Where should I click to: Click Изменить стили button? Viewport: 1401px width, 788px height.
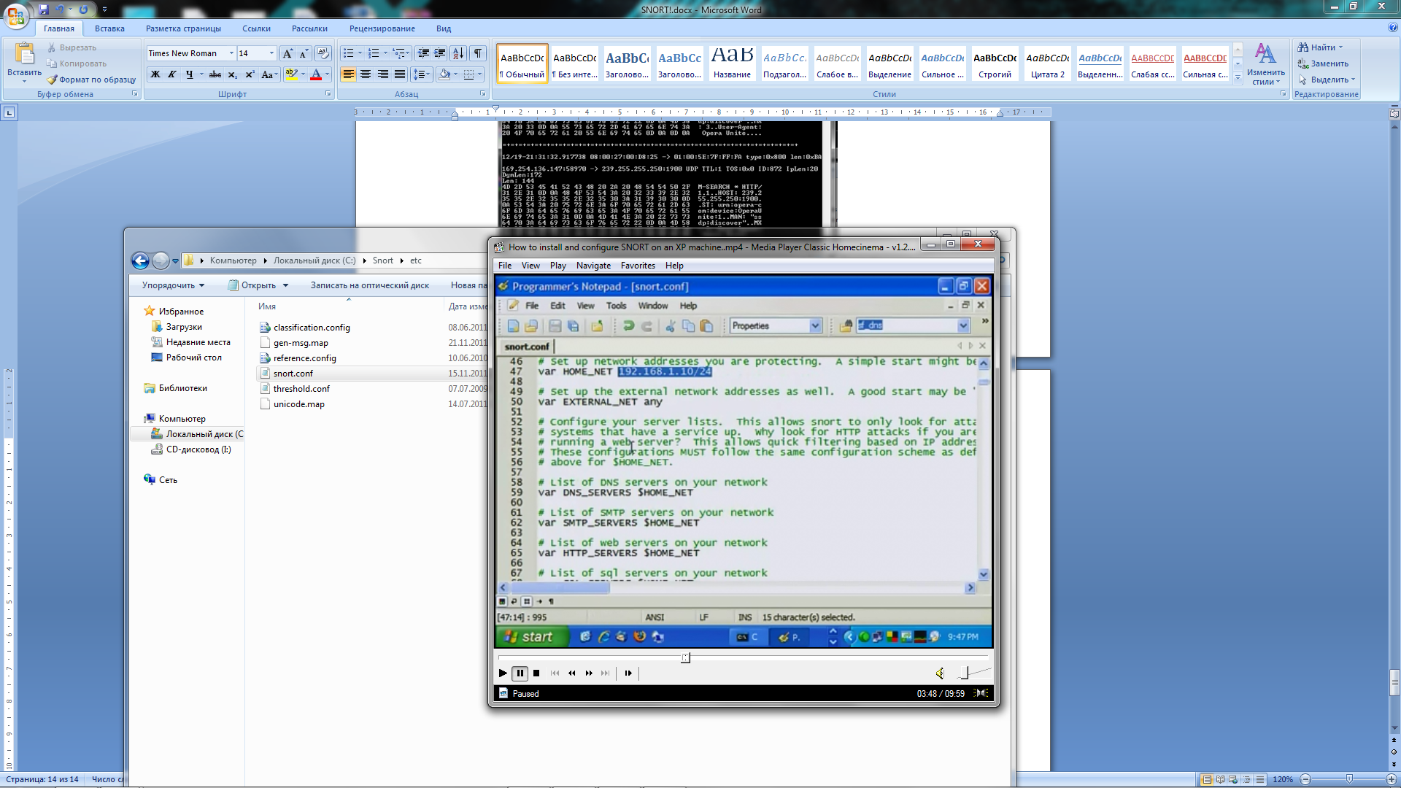1265,63
